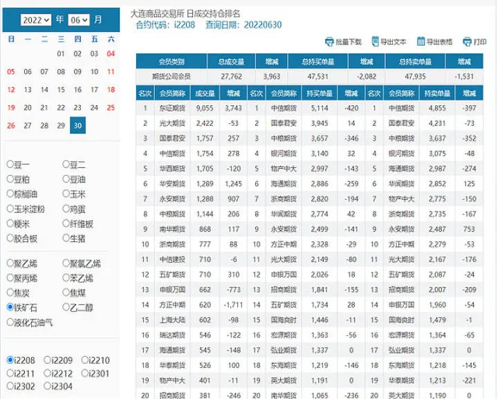
Task: Select contract i2209 radio button
Action: (47, 360)
